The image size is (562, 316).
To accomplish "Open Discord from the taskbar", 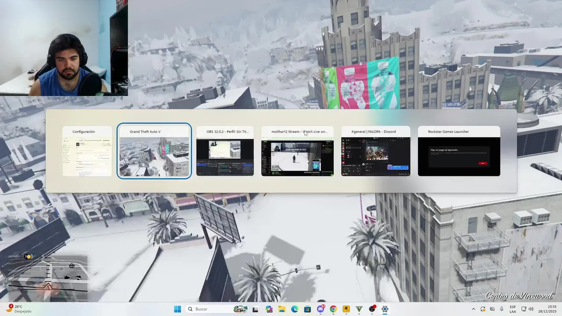I will [321, 309].
